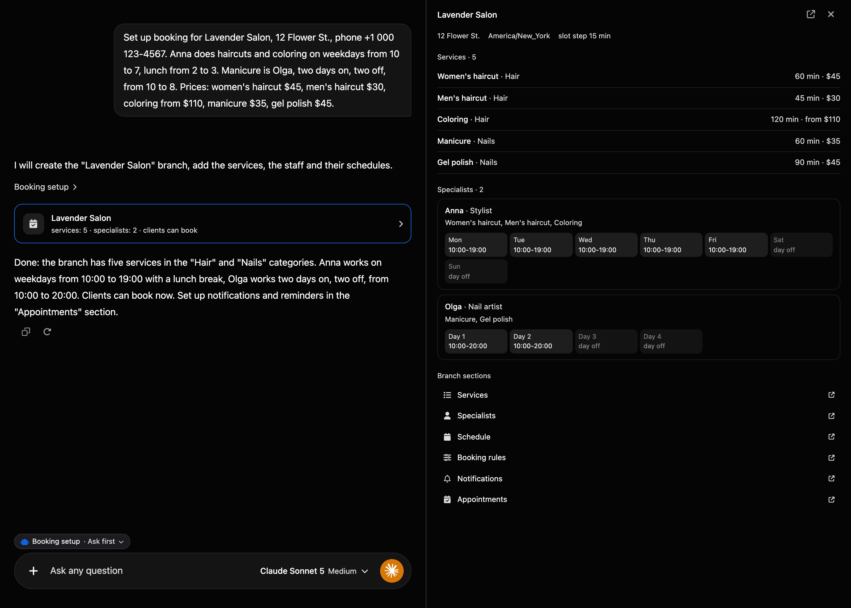Click Specialists person icon
The width and height of the screenshot is (851, 608).
click(x=447, y=416)
